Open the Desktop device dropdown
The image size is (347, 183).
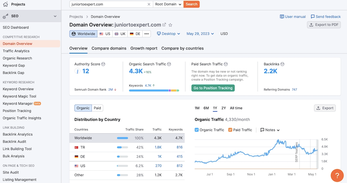point(169,34)
